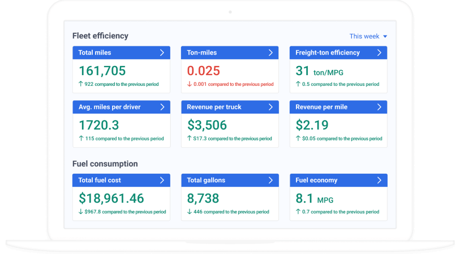Click the dropdown caret beside This week

click(x=385, y=37)
